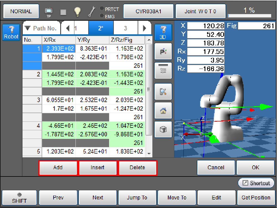
Task: Open the view settings sliders icon
Action: pos(163,71)
